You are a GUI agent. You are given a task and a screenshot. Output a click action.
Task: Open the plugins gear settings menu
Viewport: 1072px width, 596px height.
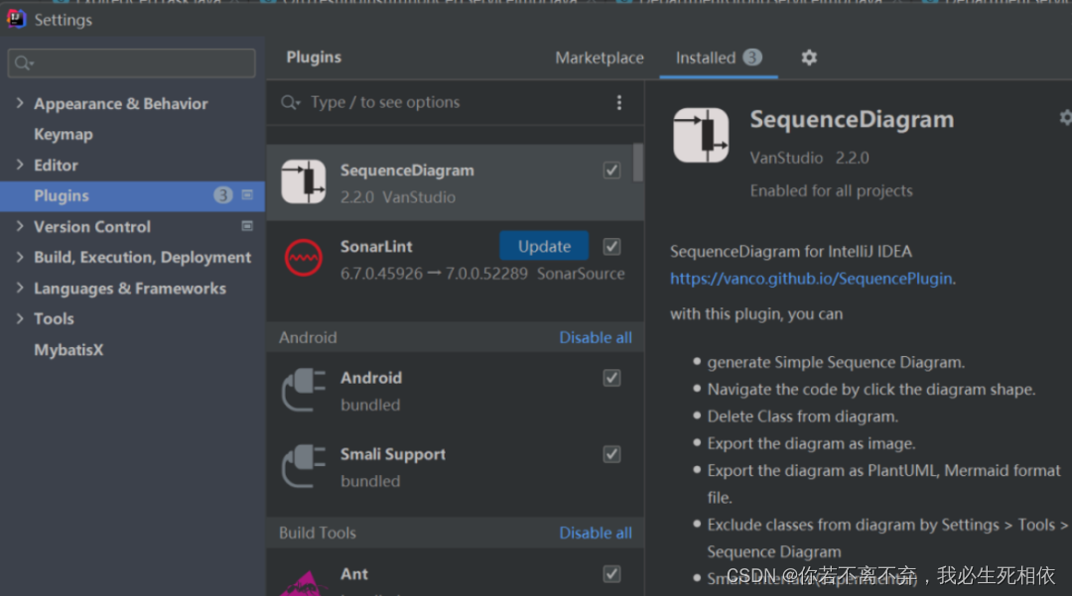pos(809,58)
